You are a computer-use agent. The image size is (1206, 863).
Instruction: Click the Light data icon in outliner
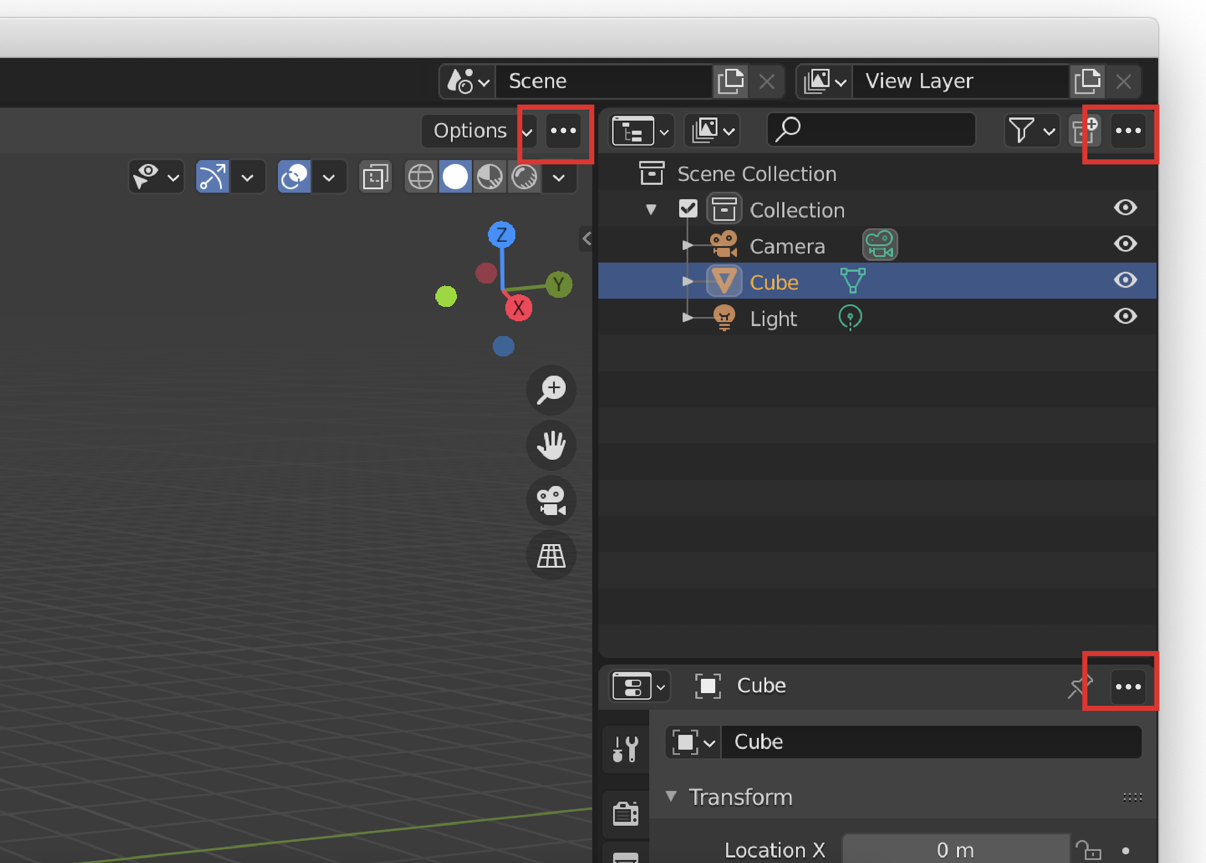point(850,318)
